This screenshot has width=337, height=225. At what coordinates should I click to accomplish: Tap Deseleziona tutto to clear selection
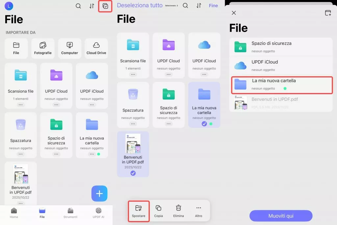(x=140, y=5)
